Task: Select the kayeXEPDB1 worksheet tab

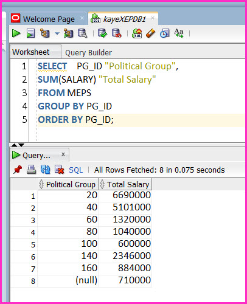Action: click(x=124, y=19)
